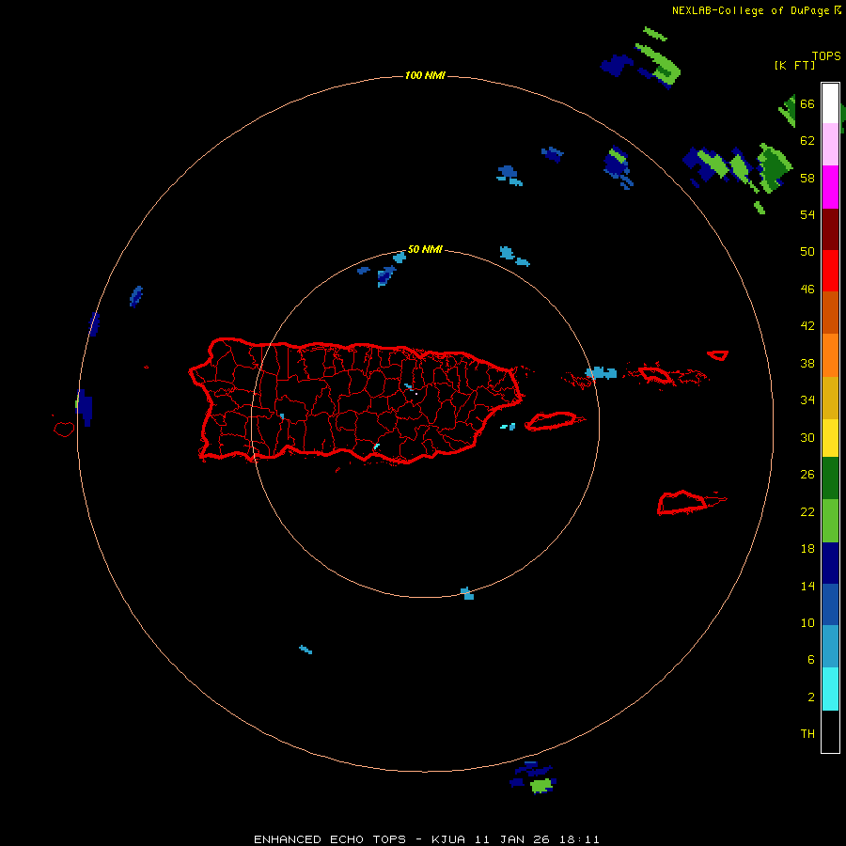Click the legend value label 30
846x846 pixels.
[x=807, y=437]
